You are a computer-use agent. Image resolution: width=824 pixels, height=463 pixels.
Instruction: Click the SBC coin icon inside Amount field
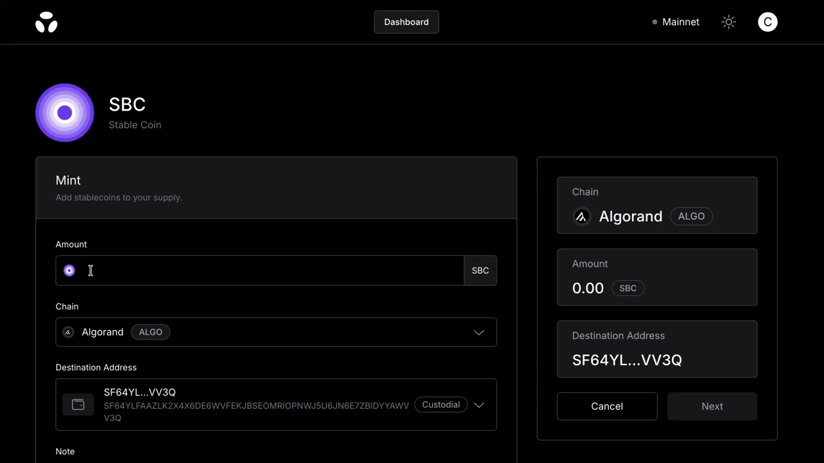point(69,270)
